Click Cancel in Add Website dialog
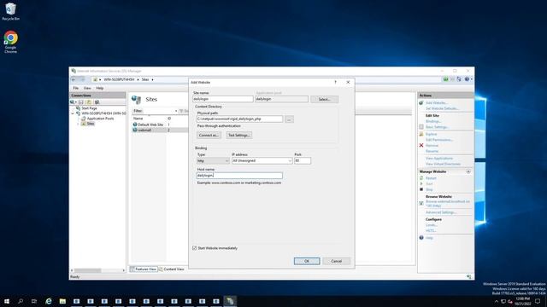Viewport: 547px width, 307px height. pyautogui.click(x=336, y=261)
